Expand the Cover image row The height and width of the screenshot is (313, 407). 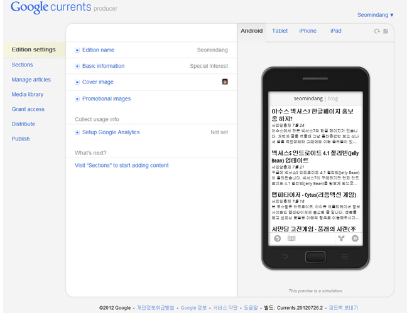coord(77,82)
